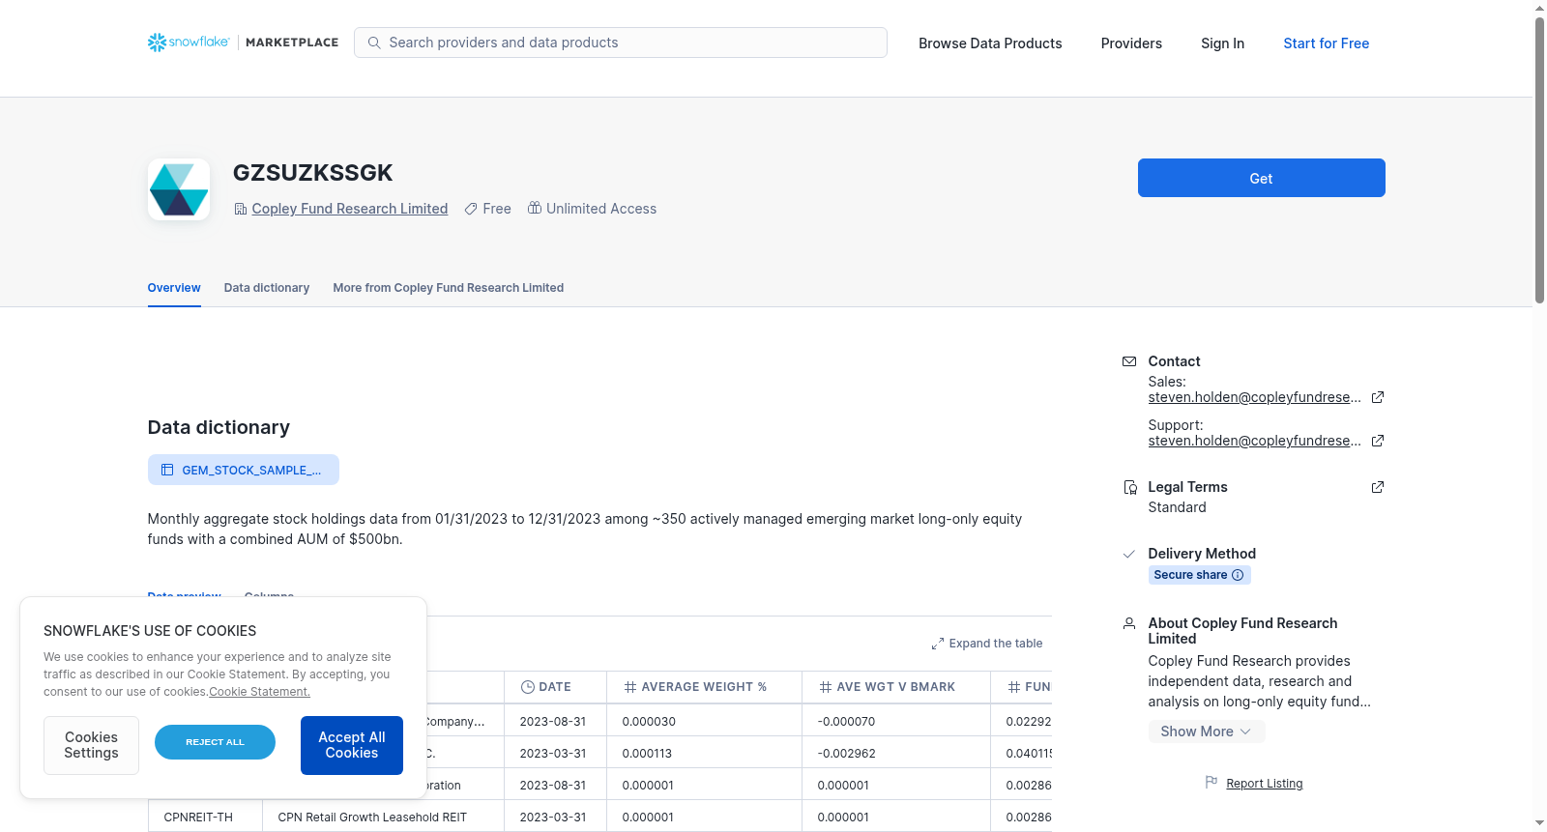Go to Providers page
The height and width of the screenshot is (832, 1547).
1131,43
